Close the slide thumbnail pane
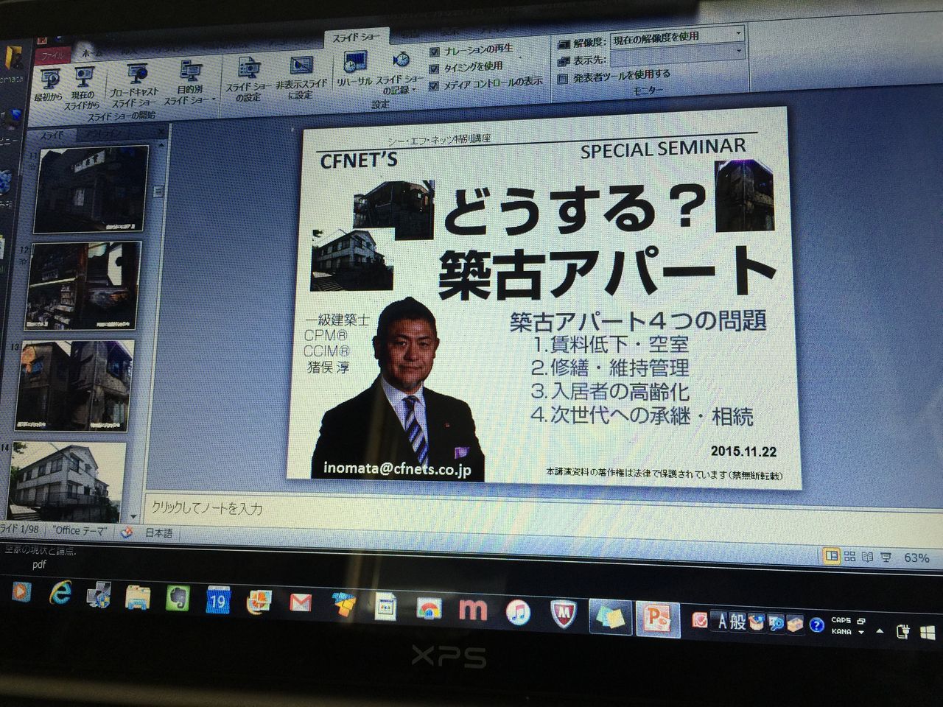943x707 pixels. [161, 131]
